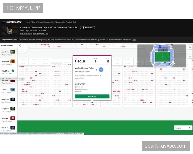Click the LAFC team crest
The height and width of the screenshot is (154, 193).
10,30
